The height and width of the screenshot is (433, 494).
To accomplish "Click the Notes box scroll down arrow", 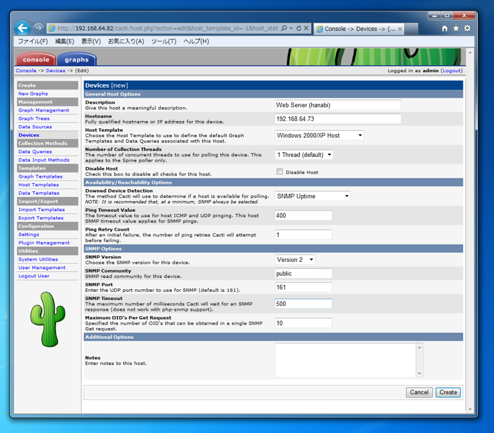I will click(x=419, y=374).
